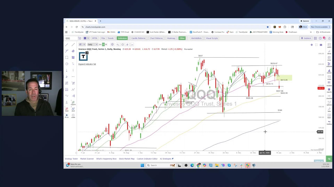
Task: Open options dots next to Trends
Action: tap(115, 38)
